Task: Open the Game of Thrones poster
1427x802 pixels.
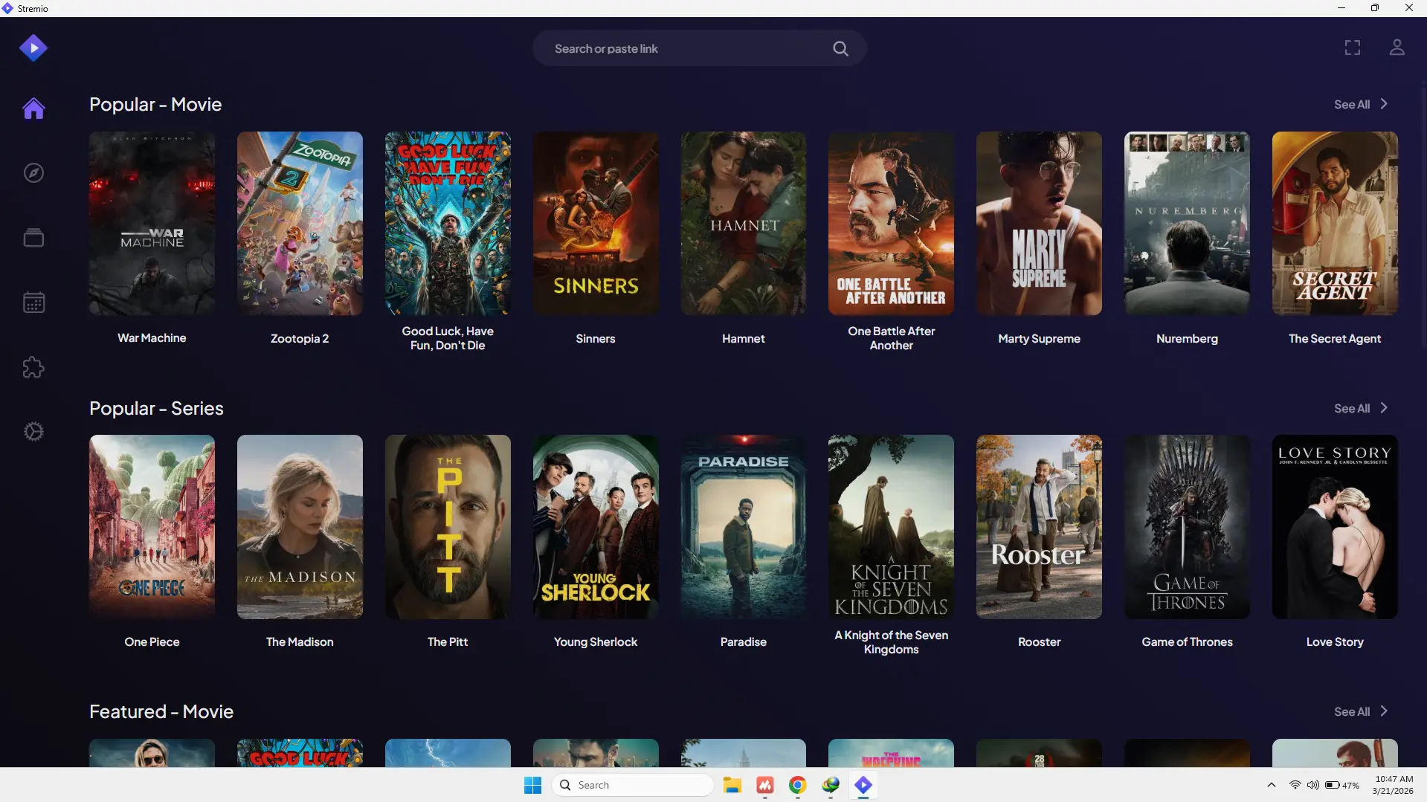Action: [1187, 527]
